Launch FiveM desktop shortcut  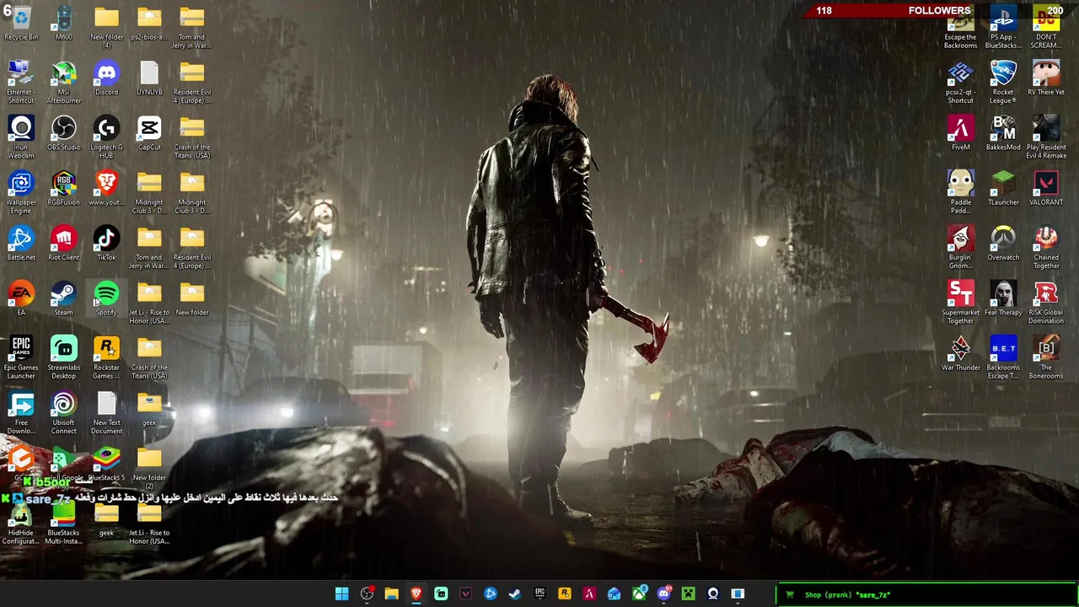click(961, 133)
